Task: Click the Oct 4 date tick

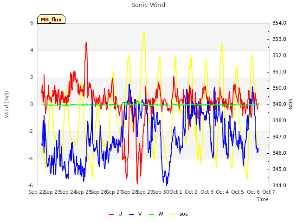Action: coord(222,192)
